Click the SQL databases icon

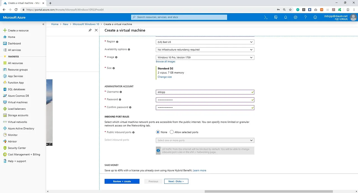(x=5, y=89)
